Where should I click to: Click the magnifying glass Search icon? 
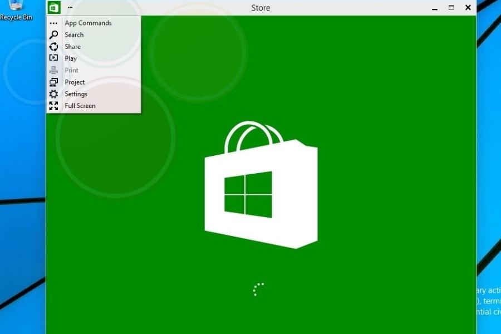click(53, 35)
